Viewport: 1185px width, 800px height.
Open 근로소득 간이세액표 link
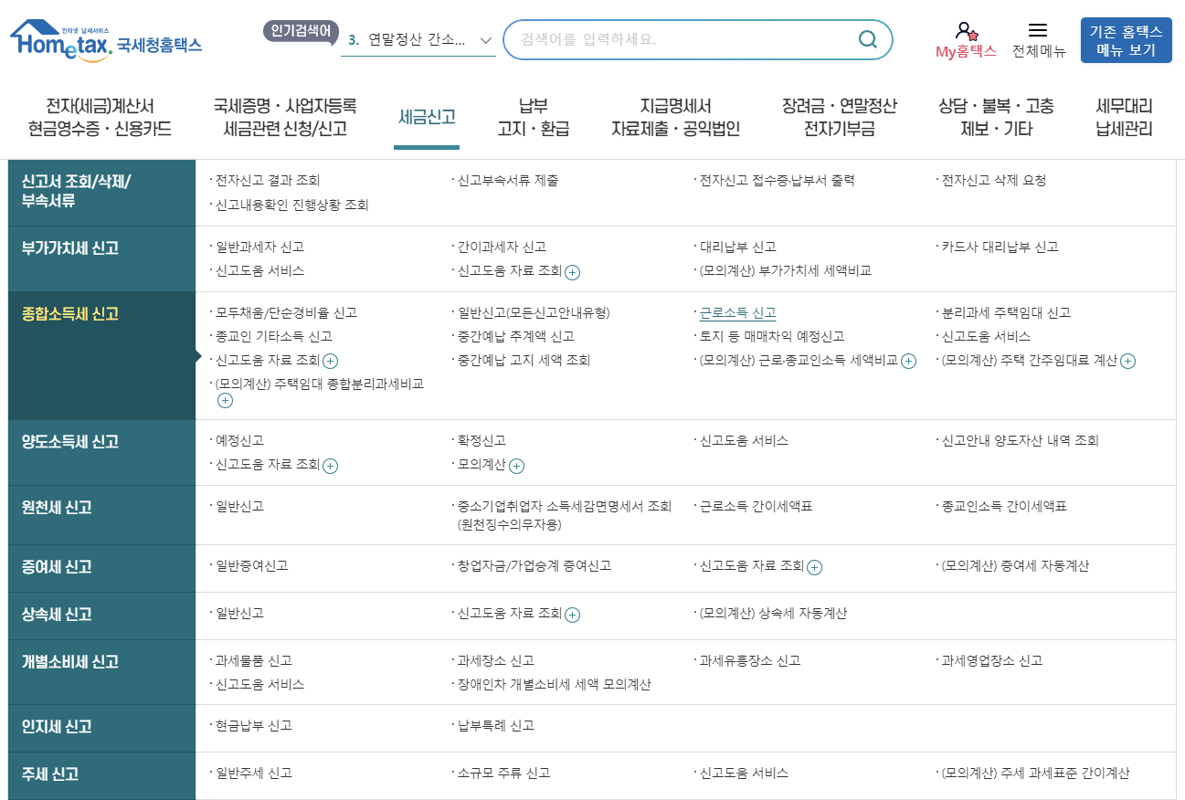756,507
